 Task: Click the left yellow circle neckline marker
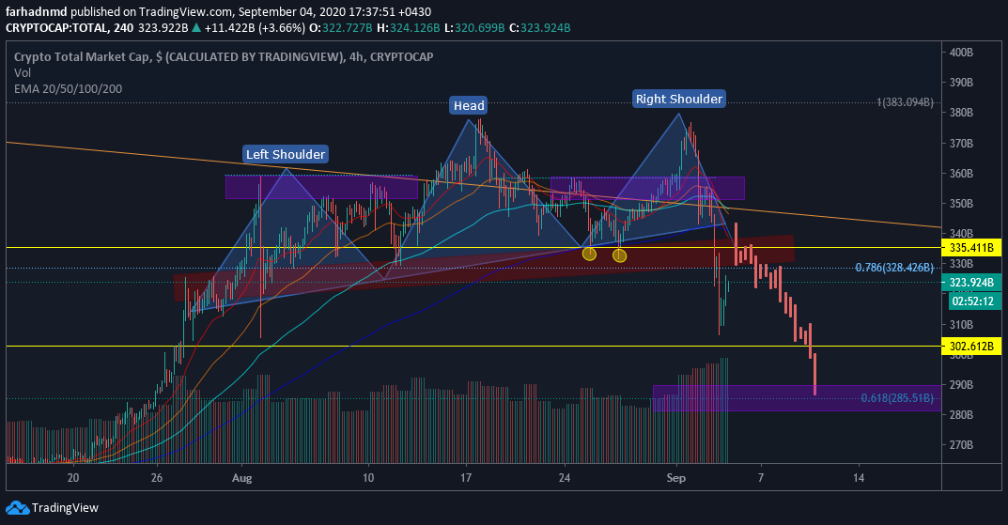[x=589, y=254]
